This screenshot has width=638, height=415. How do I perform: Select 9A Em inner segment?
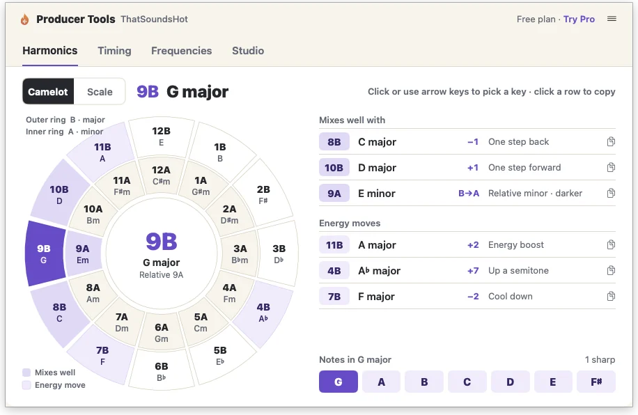pos(83,253)
